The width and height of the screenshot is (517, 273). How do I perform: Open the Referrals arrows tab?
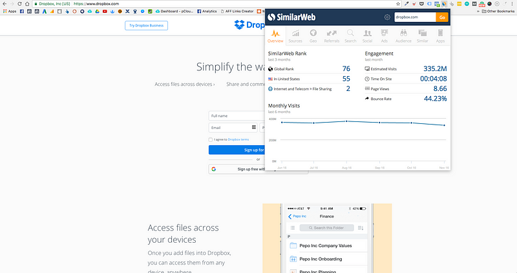point(332,36)
